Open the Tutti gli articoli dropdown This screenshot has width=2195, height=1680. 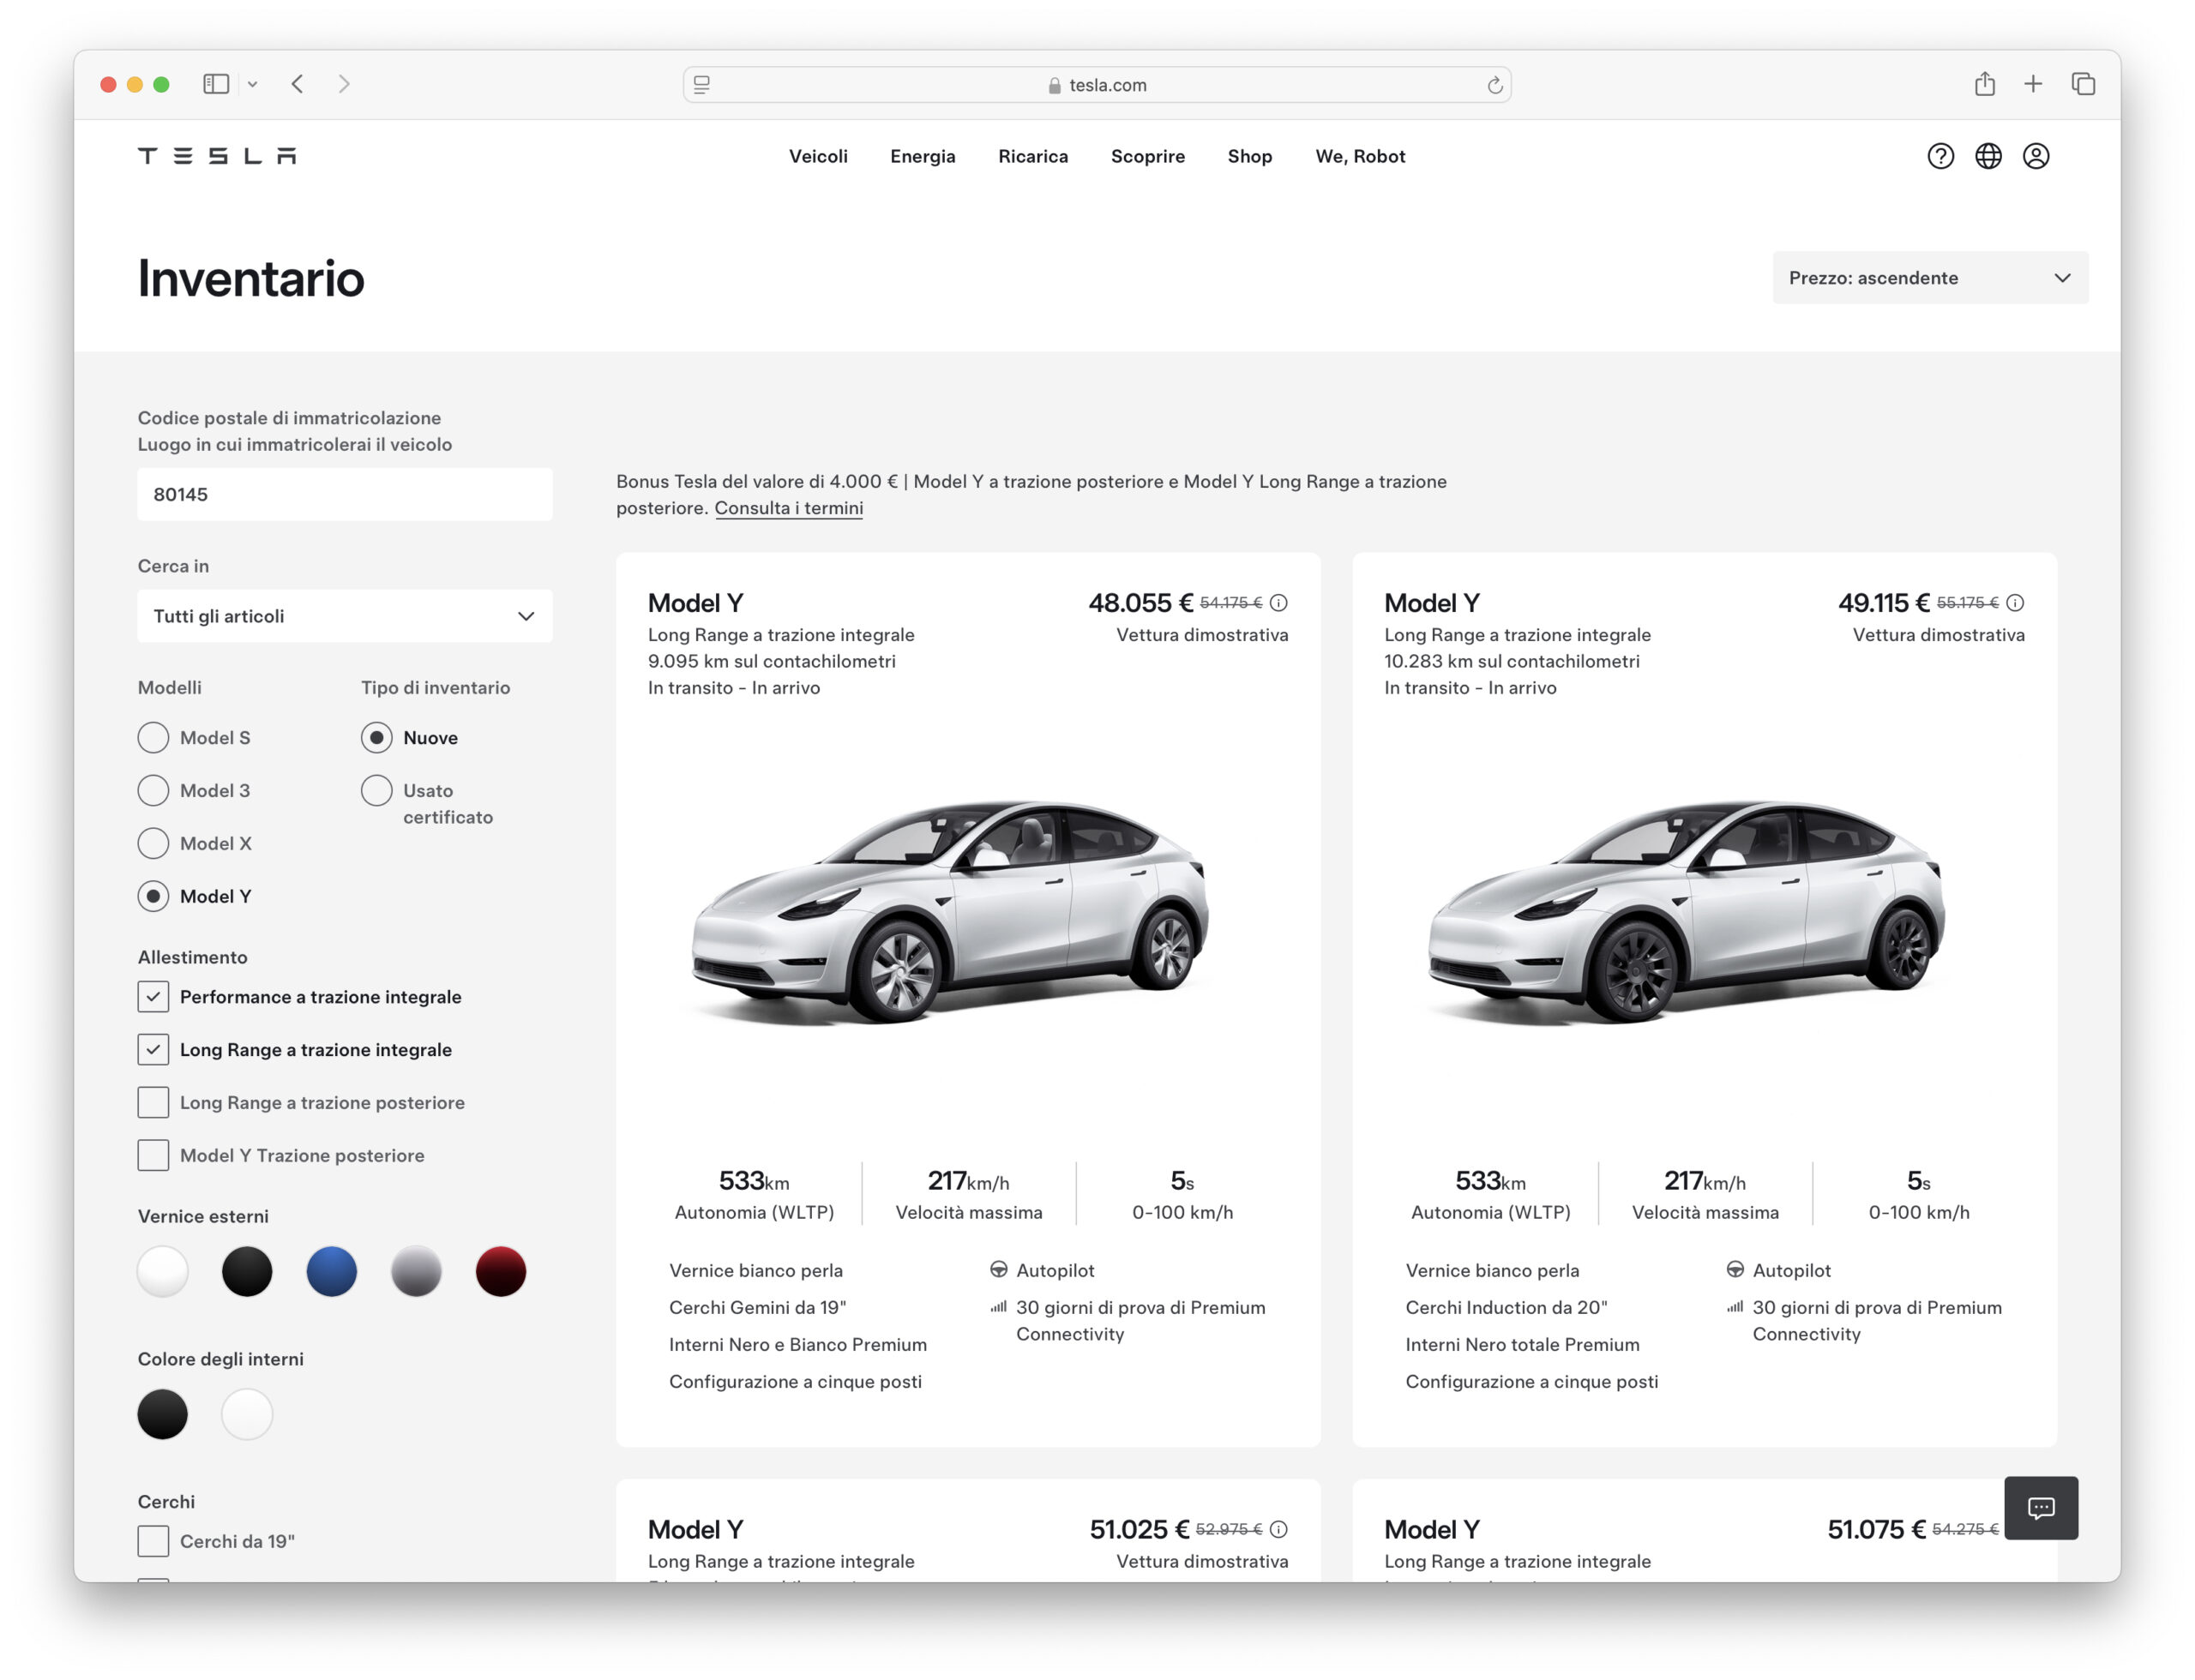(x=344, y=616)
